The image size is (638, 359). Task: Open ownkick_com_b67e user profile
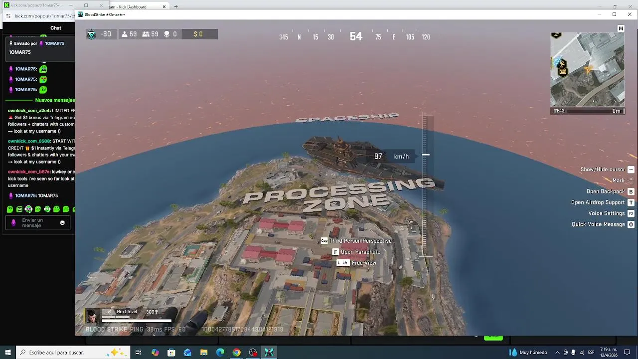pos(28,172)
